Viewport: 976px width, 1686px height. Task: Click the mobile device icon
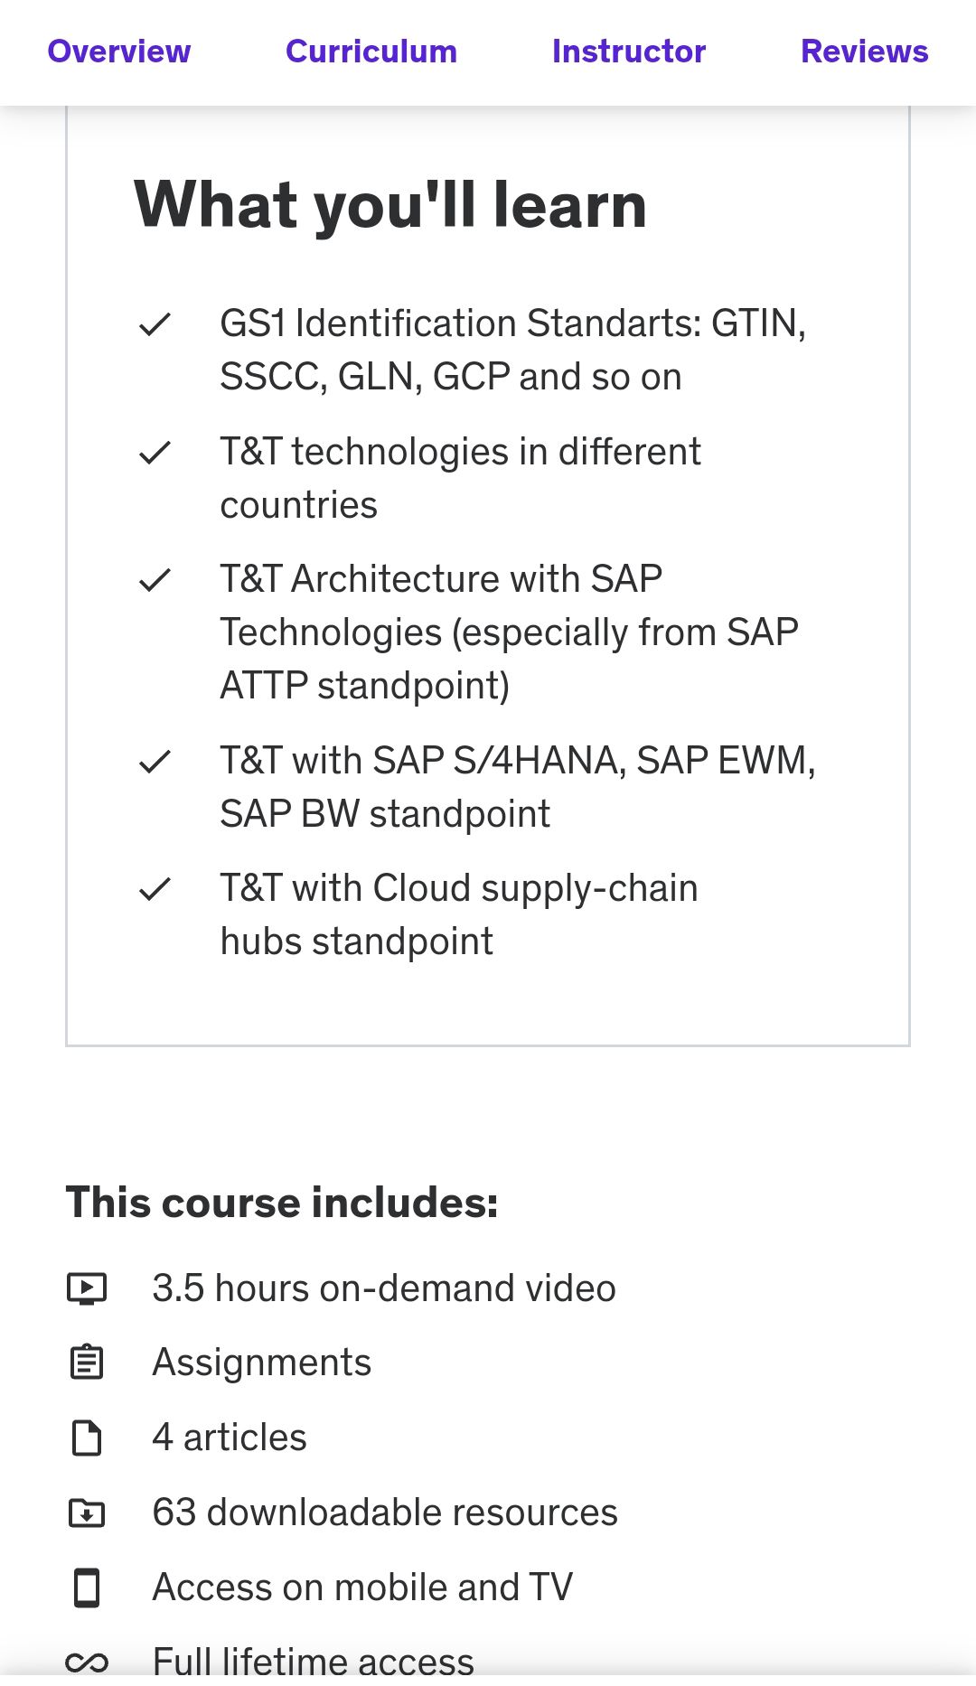tap(87, 1588)
